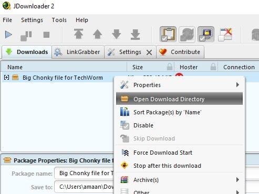Viewport: 259px width, 194px height.
Task: Edit the Save to path field
Action: click(84, 187)
